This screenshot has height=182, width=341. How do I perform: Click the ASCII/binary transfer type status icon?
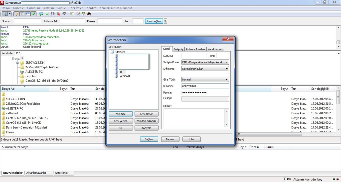click(285, 179)
